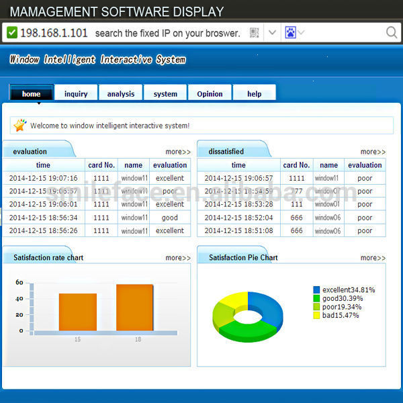Open more>> for Satisfaction Pie Chart
Viewport: 403px width, 403px height.
(373, 258)
